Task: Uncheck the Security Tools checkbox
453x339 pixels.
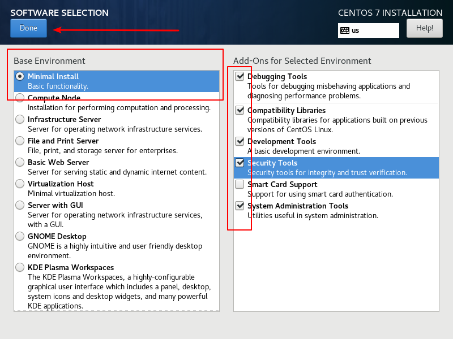Action: 240,163
